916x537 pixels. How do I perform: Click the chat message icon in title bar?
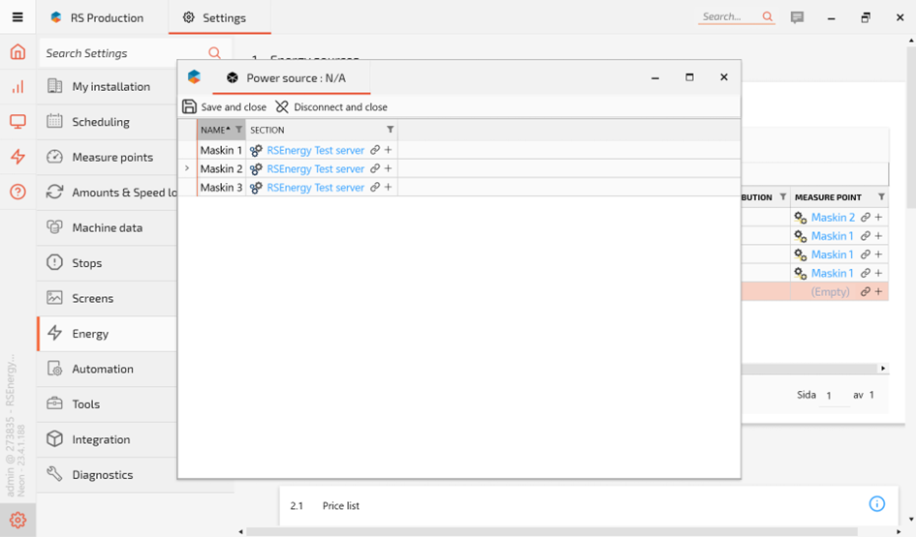point(797,17)
